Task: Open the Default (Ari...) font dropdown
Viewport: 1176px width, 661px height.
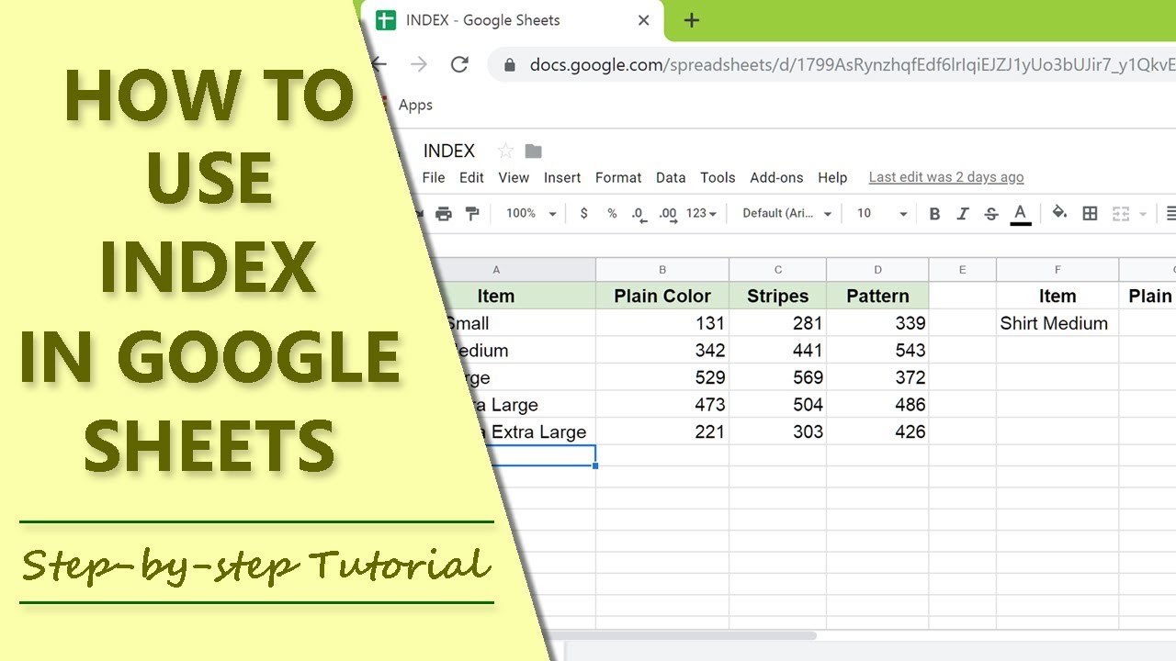Action: (786, 213)
